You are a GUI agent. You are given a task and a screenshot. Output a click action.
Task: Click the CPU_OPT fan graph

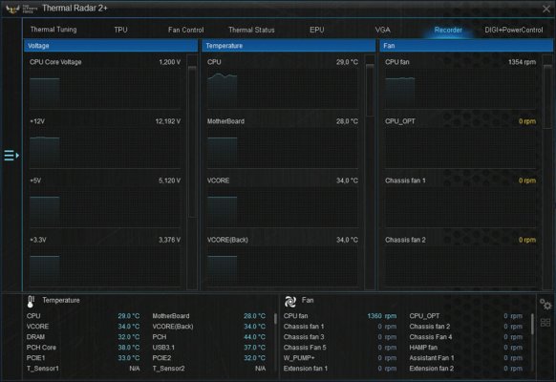pyautogui.click(x=460, y=148)
